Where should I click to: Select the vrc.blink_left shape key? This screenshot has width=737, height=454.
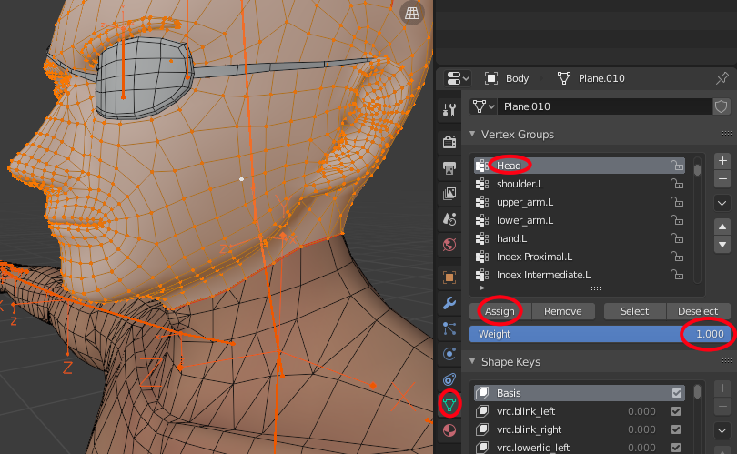pos(579,411)
